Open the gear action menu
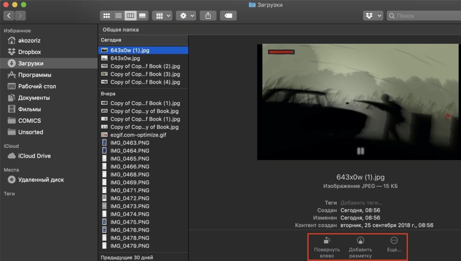Viewport: 461px width, 261px height. [x=185, y=16]
